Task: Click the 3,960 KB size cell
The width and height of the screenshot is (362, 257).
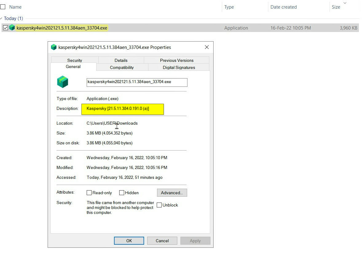Action: [x=348, y=28]
